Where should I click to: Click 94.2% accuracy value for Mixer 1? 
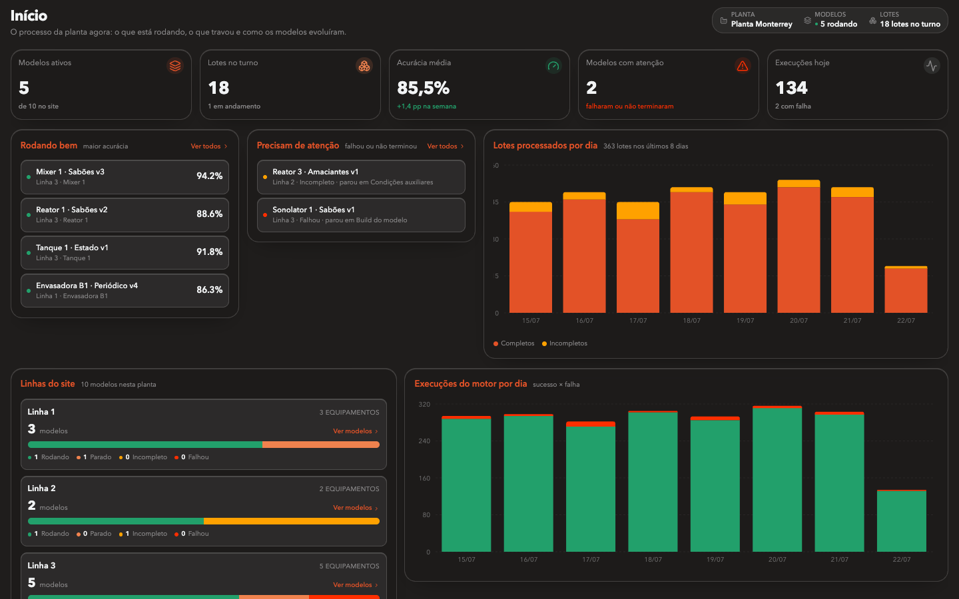pyautogui.click(x=209, y=176)
